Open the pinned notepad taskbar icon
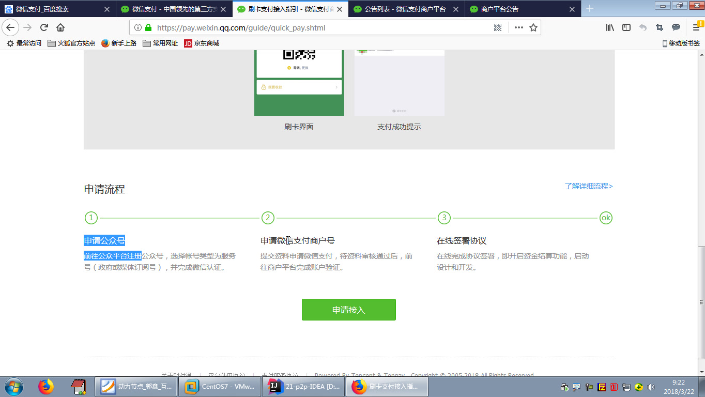 coord(78,387)
